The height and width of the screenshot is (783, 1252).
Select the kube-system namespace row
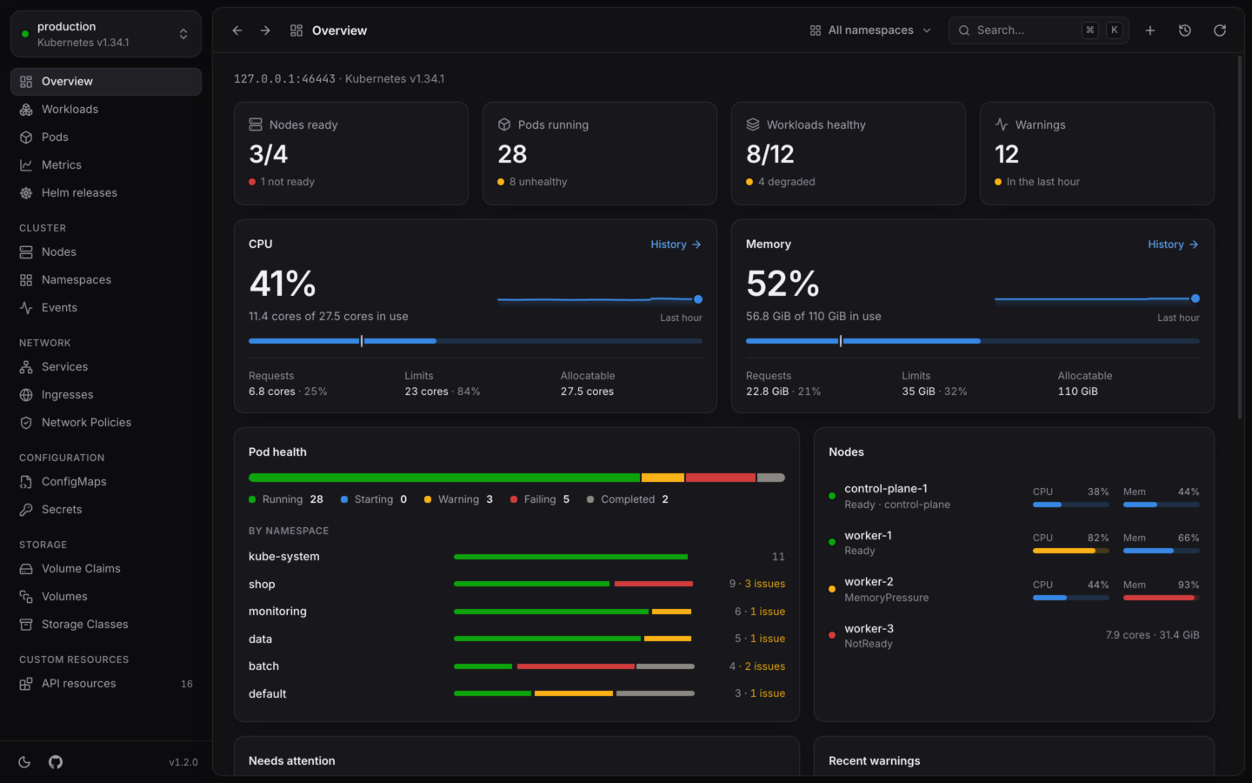pyautogui.click(x=516, y=557)
